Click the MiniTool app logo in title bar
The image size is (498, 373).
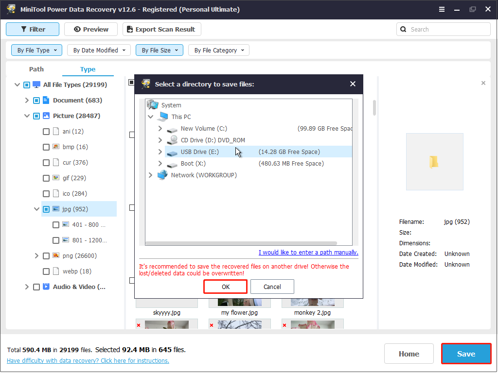coord(11,9)
